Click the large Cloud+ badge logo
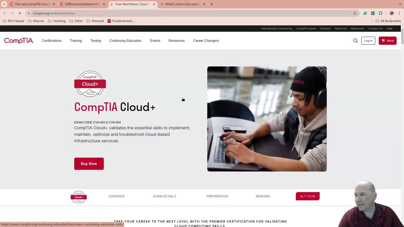Screen dimensions: 404x227 point(90,84)
